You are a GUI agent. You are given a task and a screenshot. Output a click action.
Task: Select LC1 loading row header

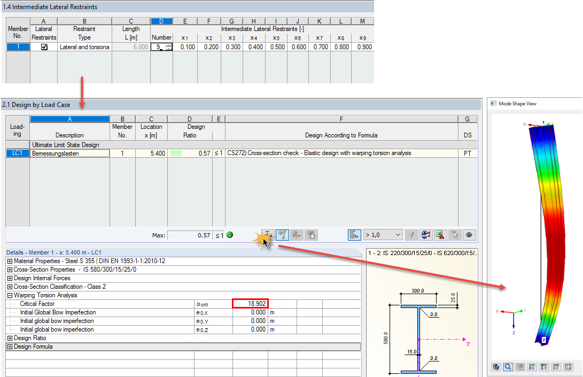(18, 153)
